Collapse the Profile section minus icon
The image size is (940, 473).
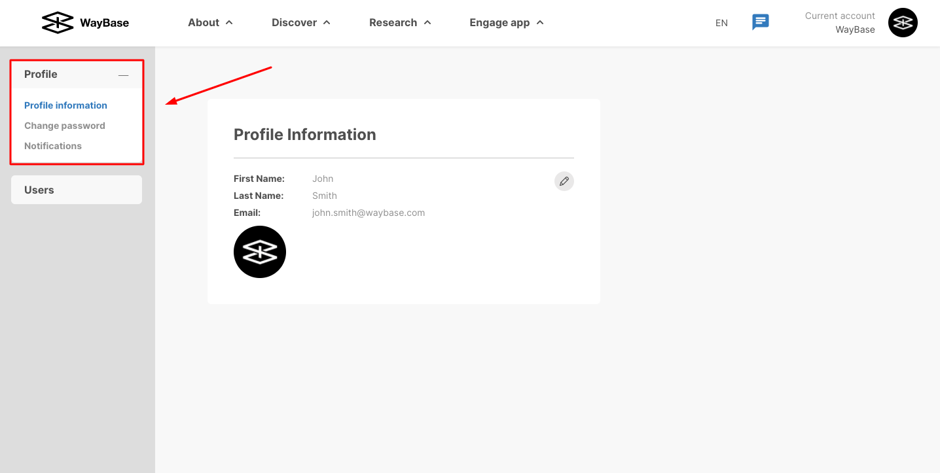[123, 75]
